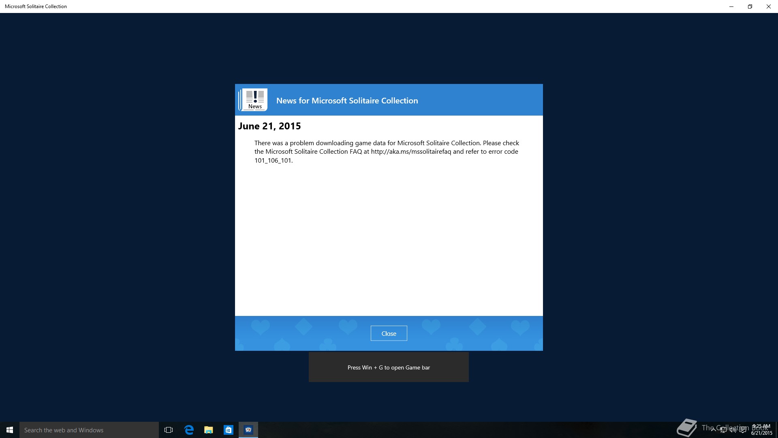Minimize the Microsoft Solitaire Collection window
Screen dimensions: 778x438
pyautogui.click(x=731, y=6)
